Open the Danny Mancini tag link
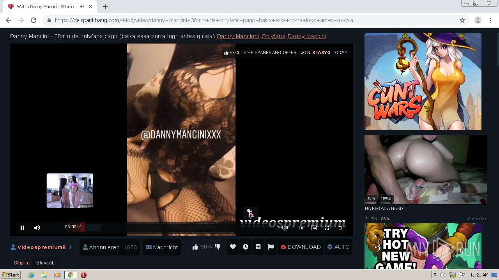Screen dimensions: 499x280 (307, 36)
